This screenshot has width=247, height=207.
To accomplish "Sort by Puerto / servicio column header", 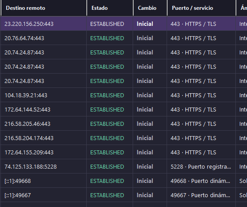I will coord(201,8).
